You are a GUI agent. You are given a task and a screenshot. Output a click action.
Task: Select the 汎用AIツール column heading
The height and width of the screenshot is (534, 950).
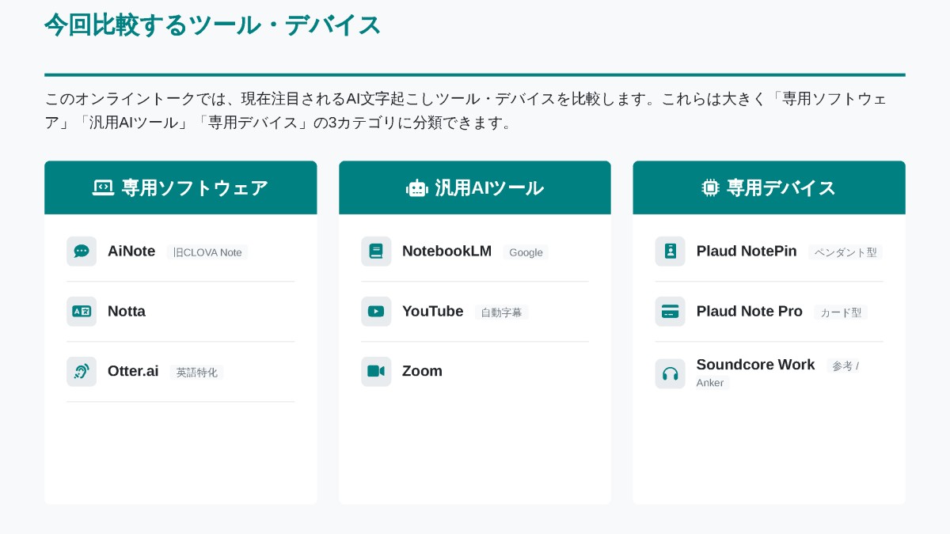point(488,187)
